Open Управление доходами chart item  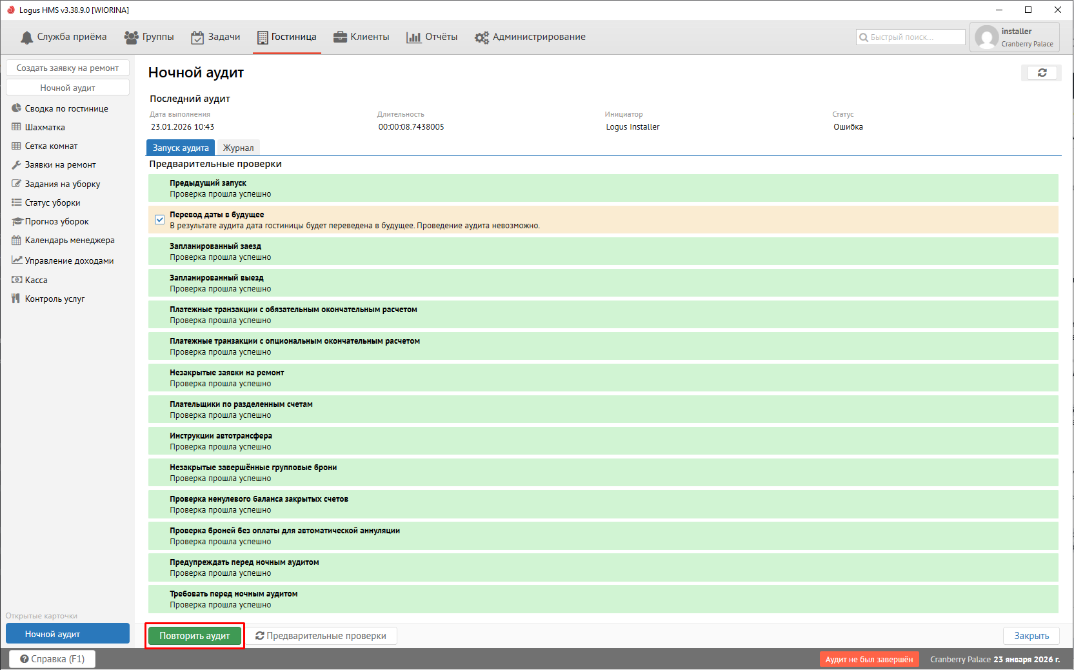(x=68, y=261)
